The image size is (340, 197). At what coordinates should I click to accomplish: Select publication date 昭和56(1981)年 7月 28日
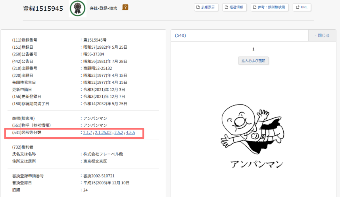[105, 61]
